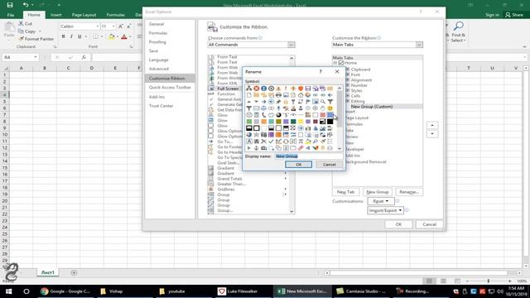Select the floppy disk save symbol
The height and width of the screenshot is (298, 530).
click(x=308, y=89)
